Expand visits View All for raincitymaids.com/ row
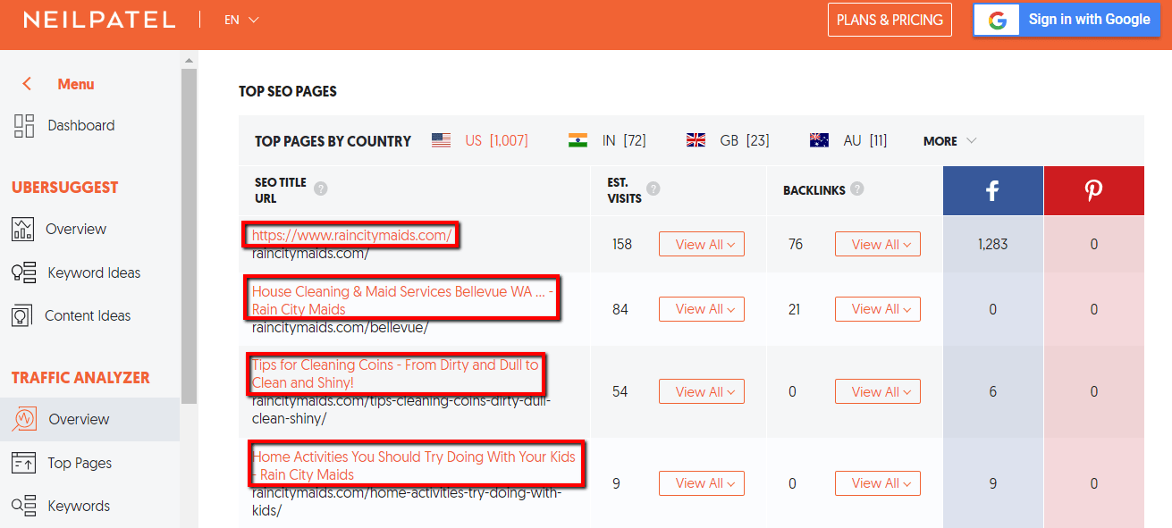Image resolution: width=1172 pixels, height=528 pixels. point(702,244)
